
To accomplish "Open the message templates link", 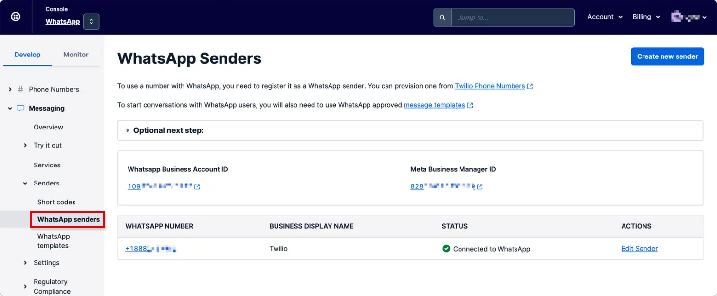I will pos(434,105).
